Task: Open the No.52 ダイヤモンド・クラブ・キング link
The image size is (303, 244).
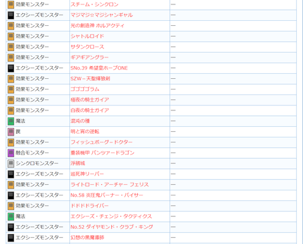Action: pyautogui.click(x=112, y=227)
